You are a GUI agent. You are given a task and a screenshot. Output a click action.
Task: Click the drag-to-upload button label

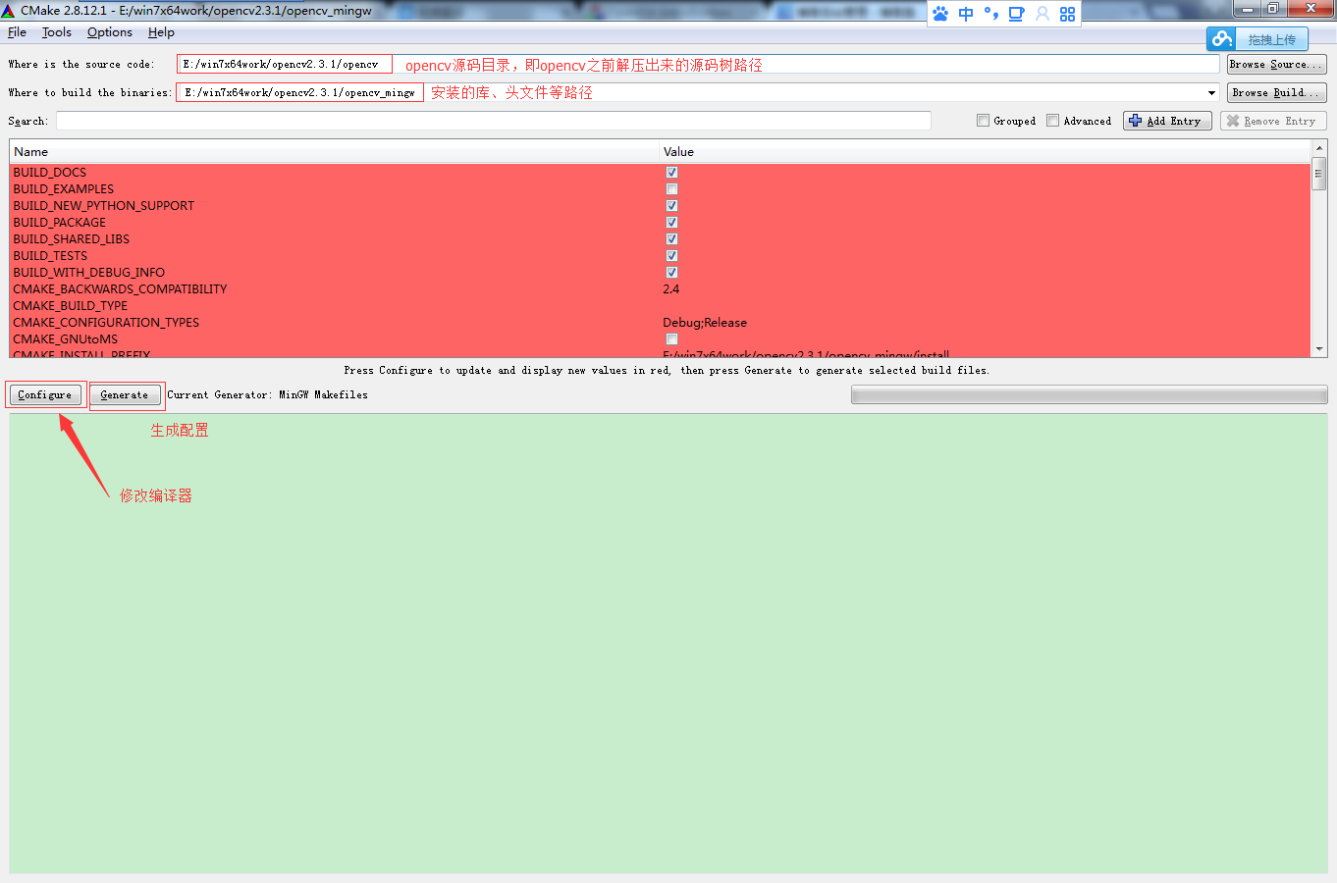(1271, 39)
